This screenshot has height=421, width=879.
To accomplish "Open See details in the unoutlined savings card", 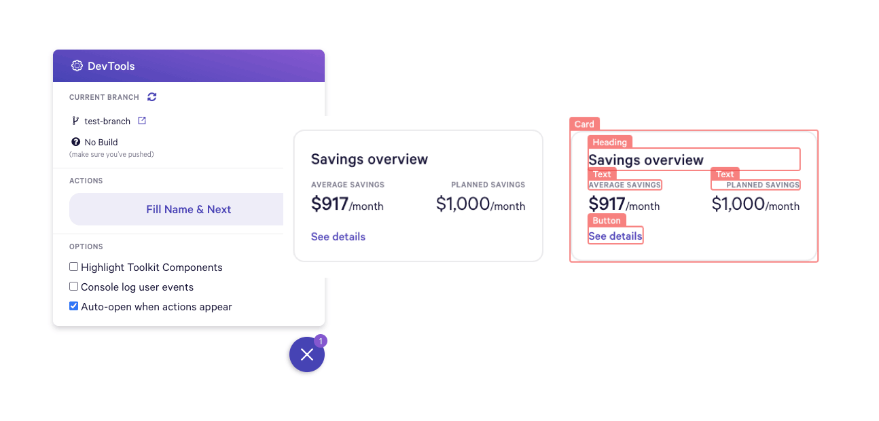I will [x=338, y=237].
